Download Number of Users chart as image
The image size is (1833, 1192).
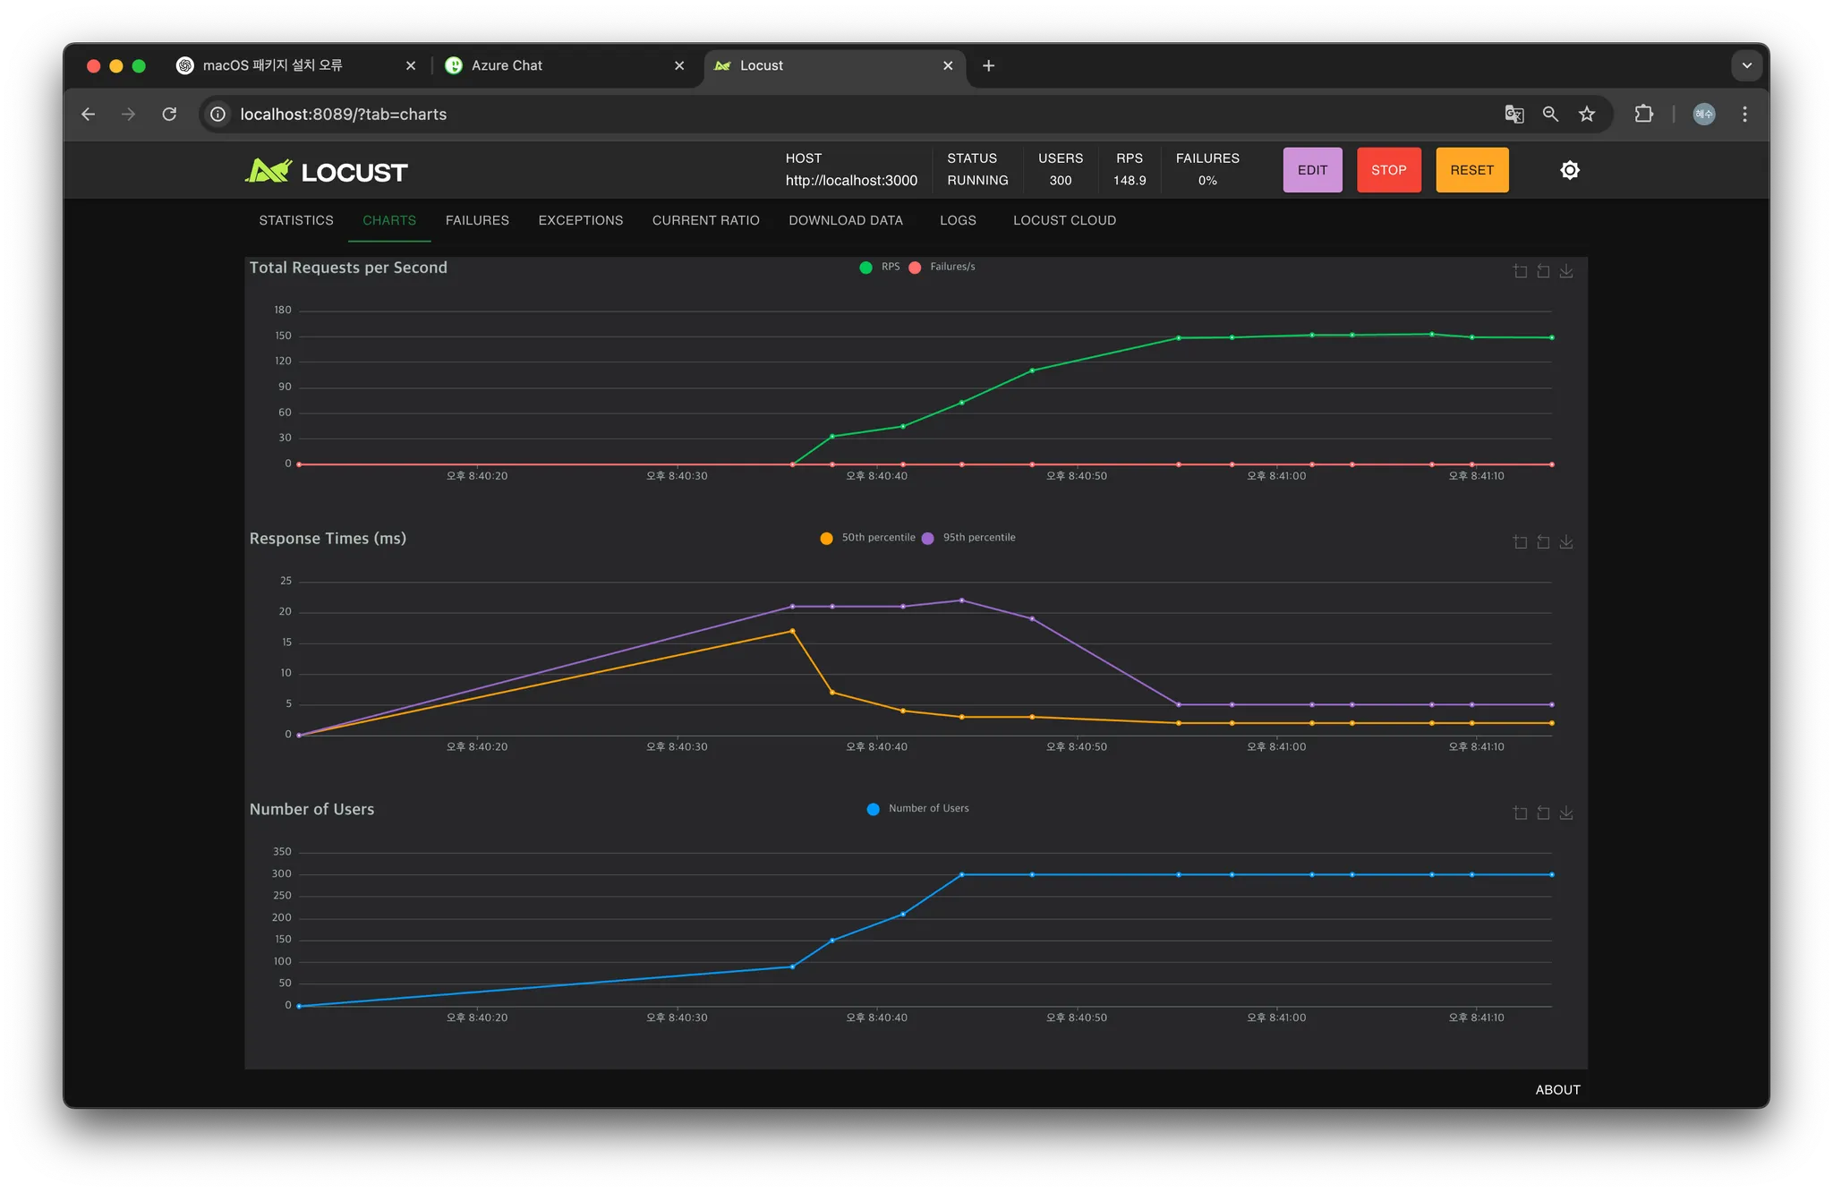click(1566, 813)
